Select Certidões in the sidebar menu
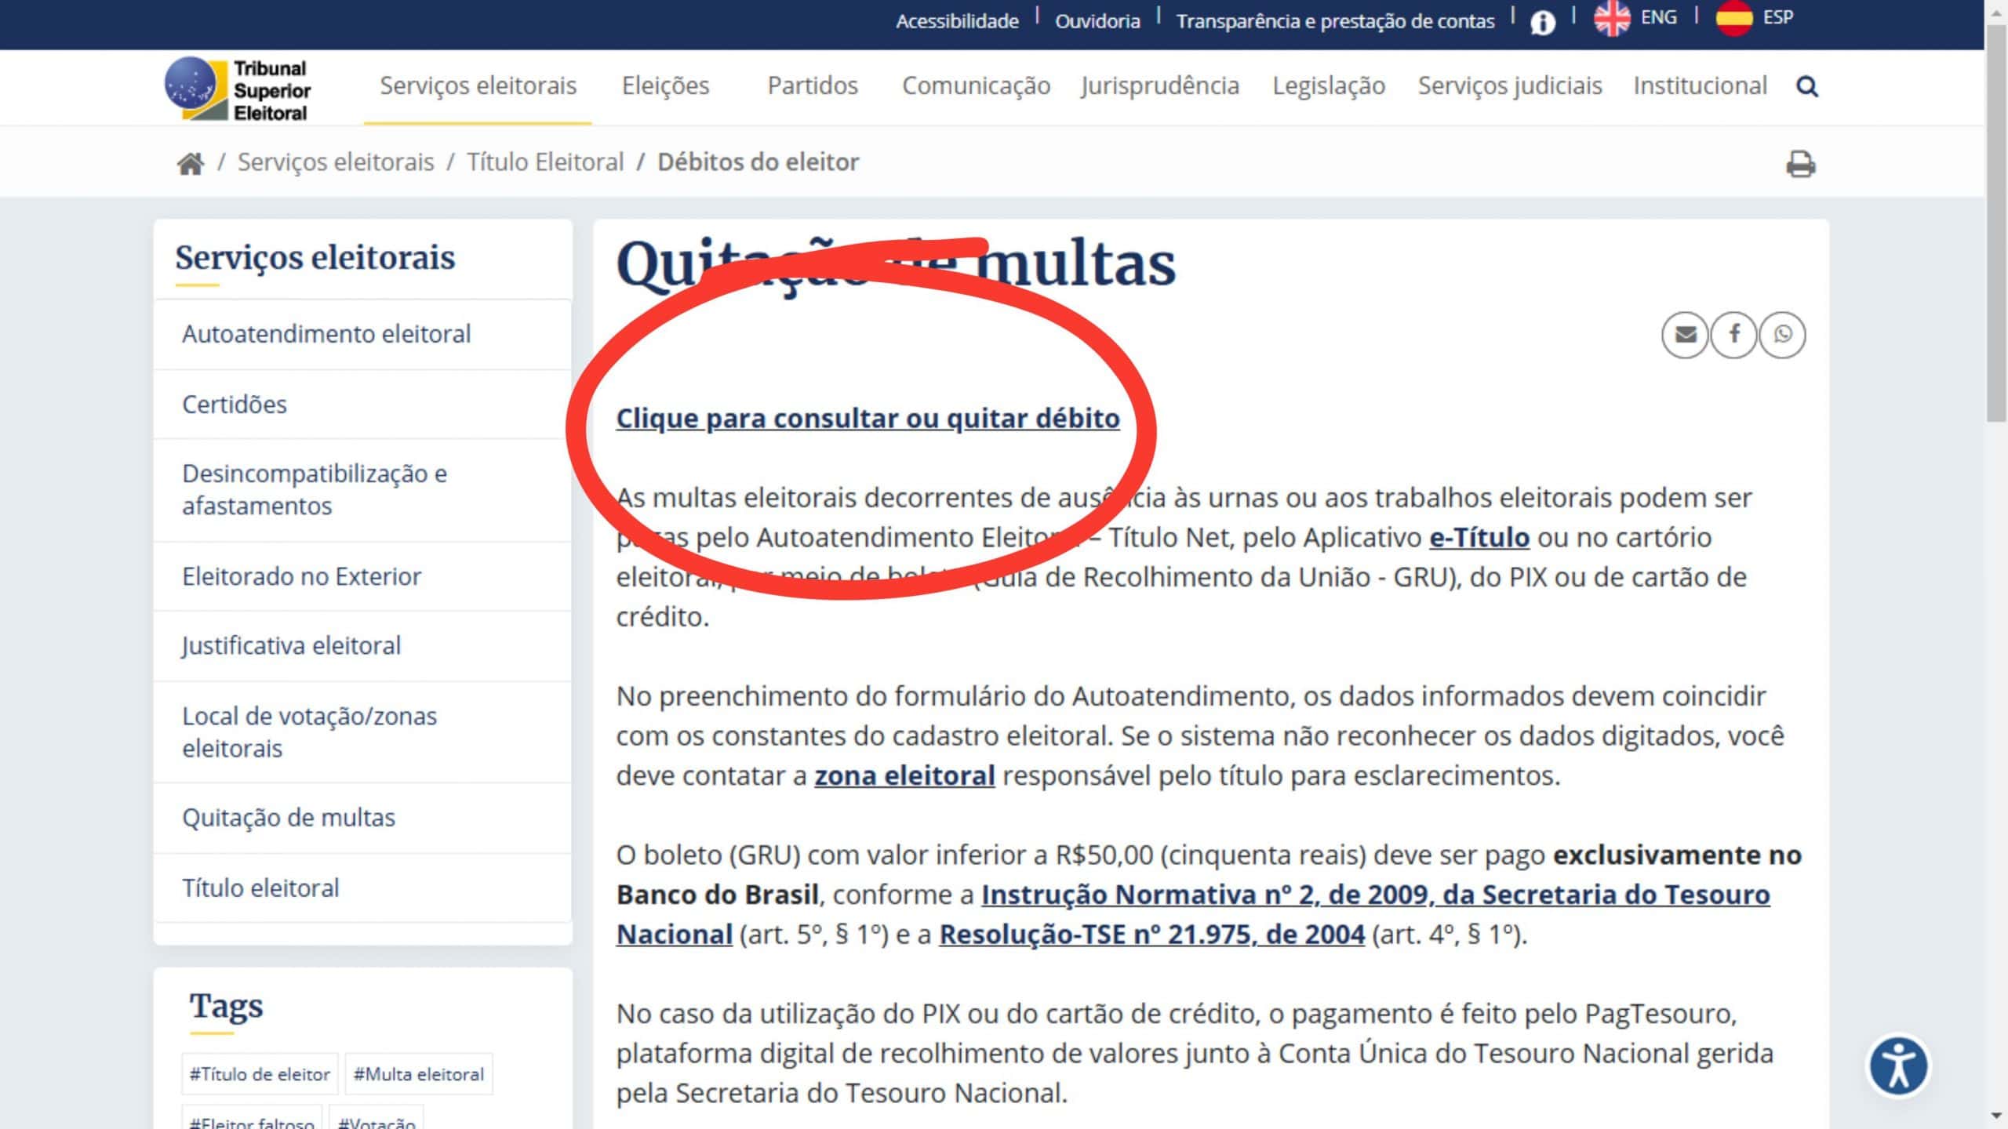Viewport: 2008px width, 1129px height. [235, 404]
